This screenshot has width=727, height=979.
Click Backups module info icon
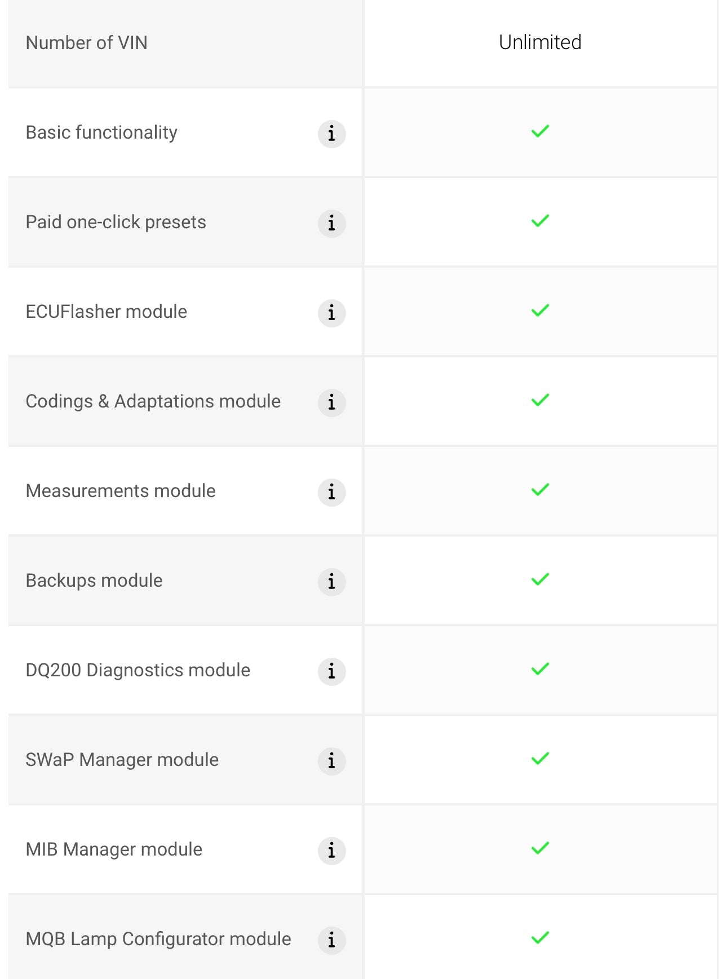(331, 582)
